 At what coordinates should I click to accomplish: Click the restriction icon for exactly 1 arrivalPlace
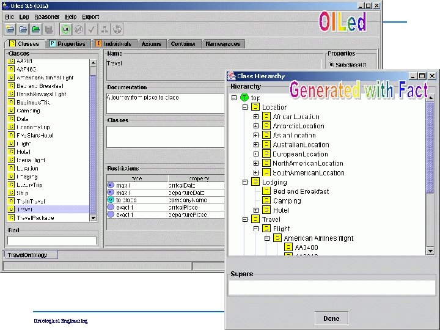tap(111, 207)
